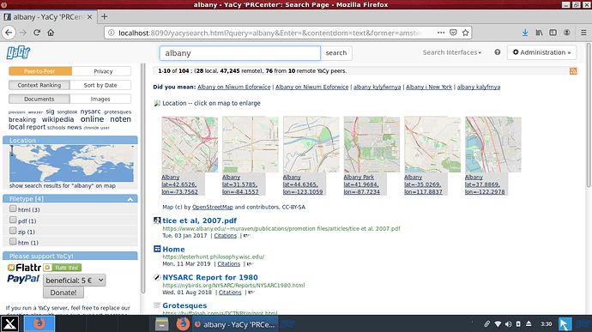
Task: Check the zip (1) filetype filter
Action: coord(13,231)
